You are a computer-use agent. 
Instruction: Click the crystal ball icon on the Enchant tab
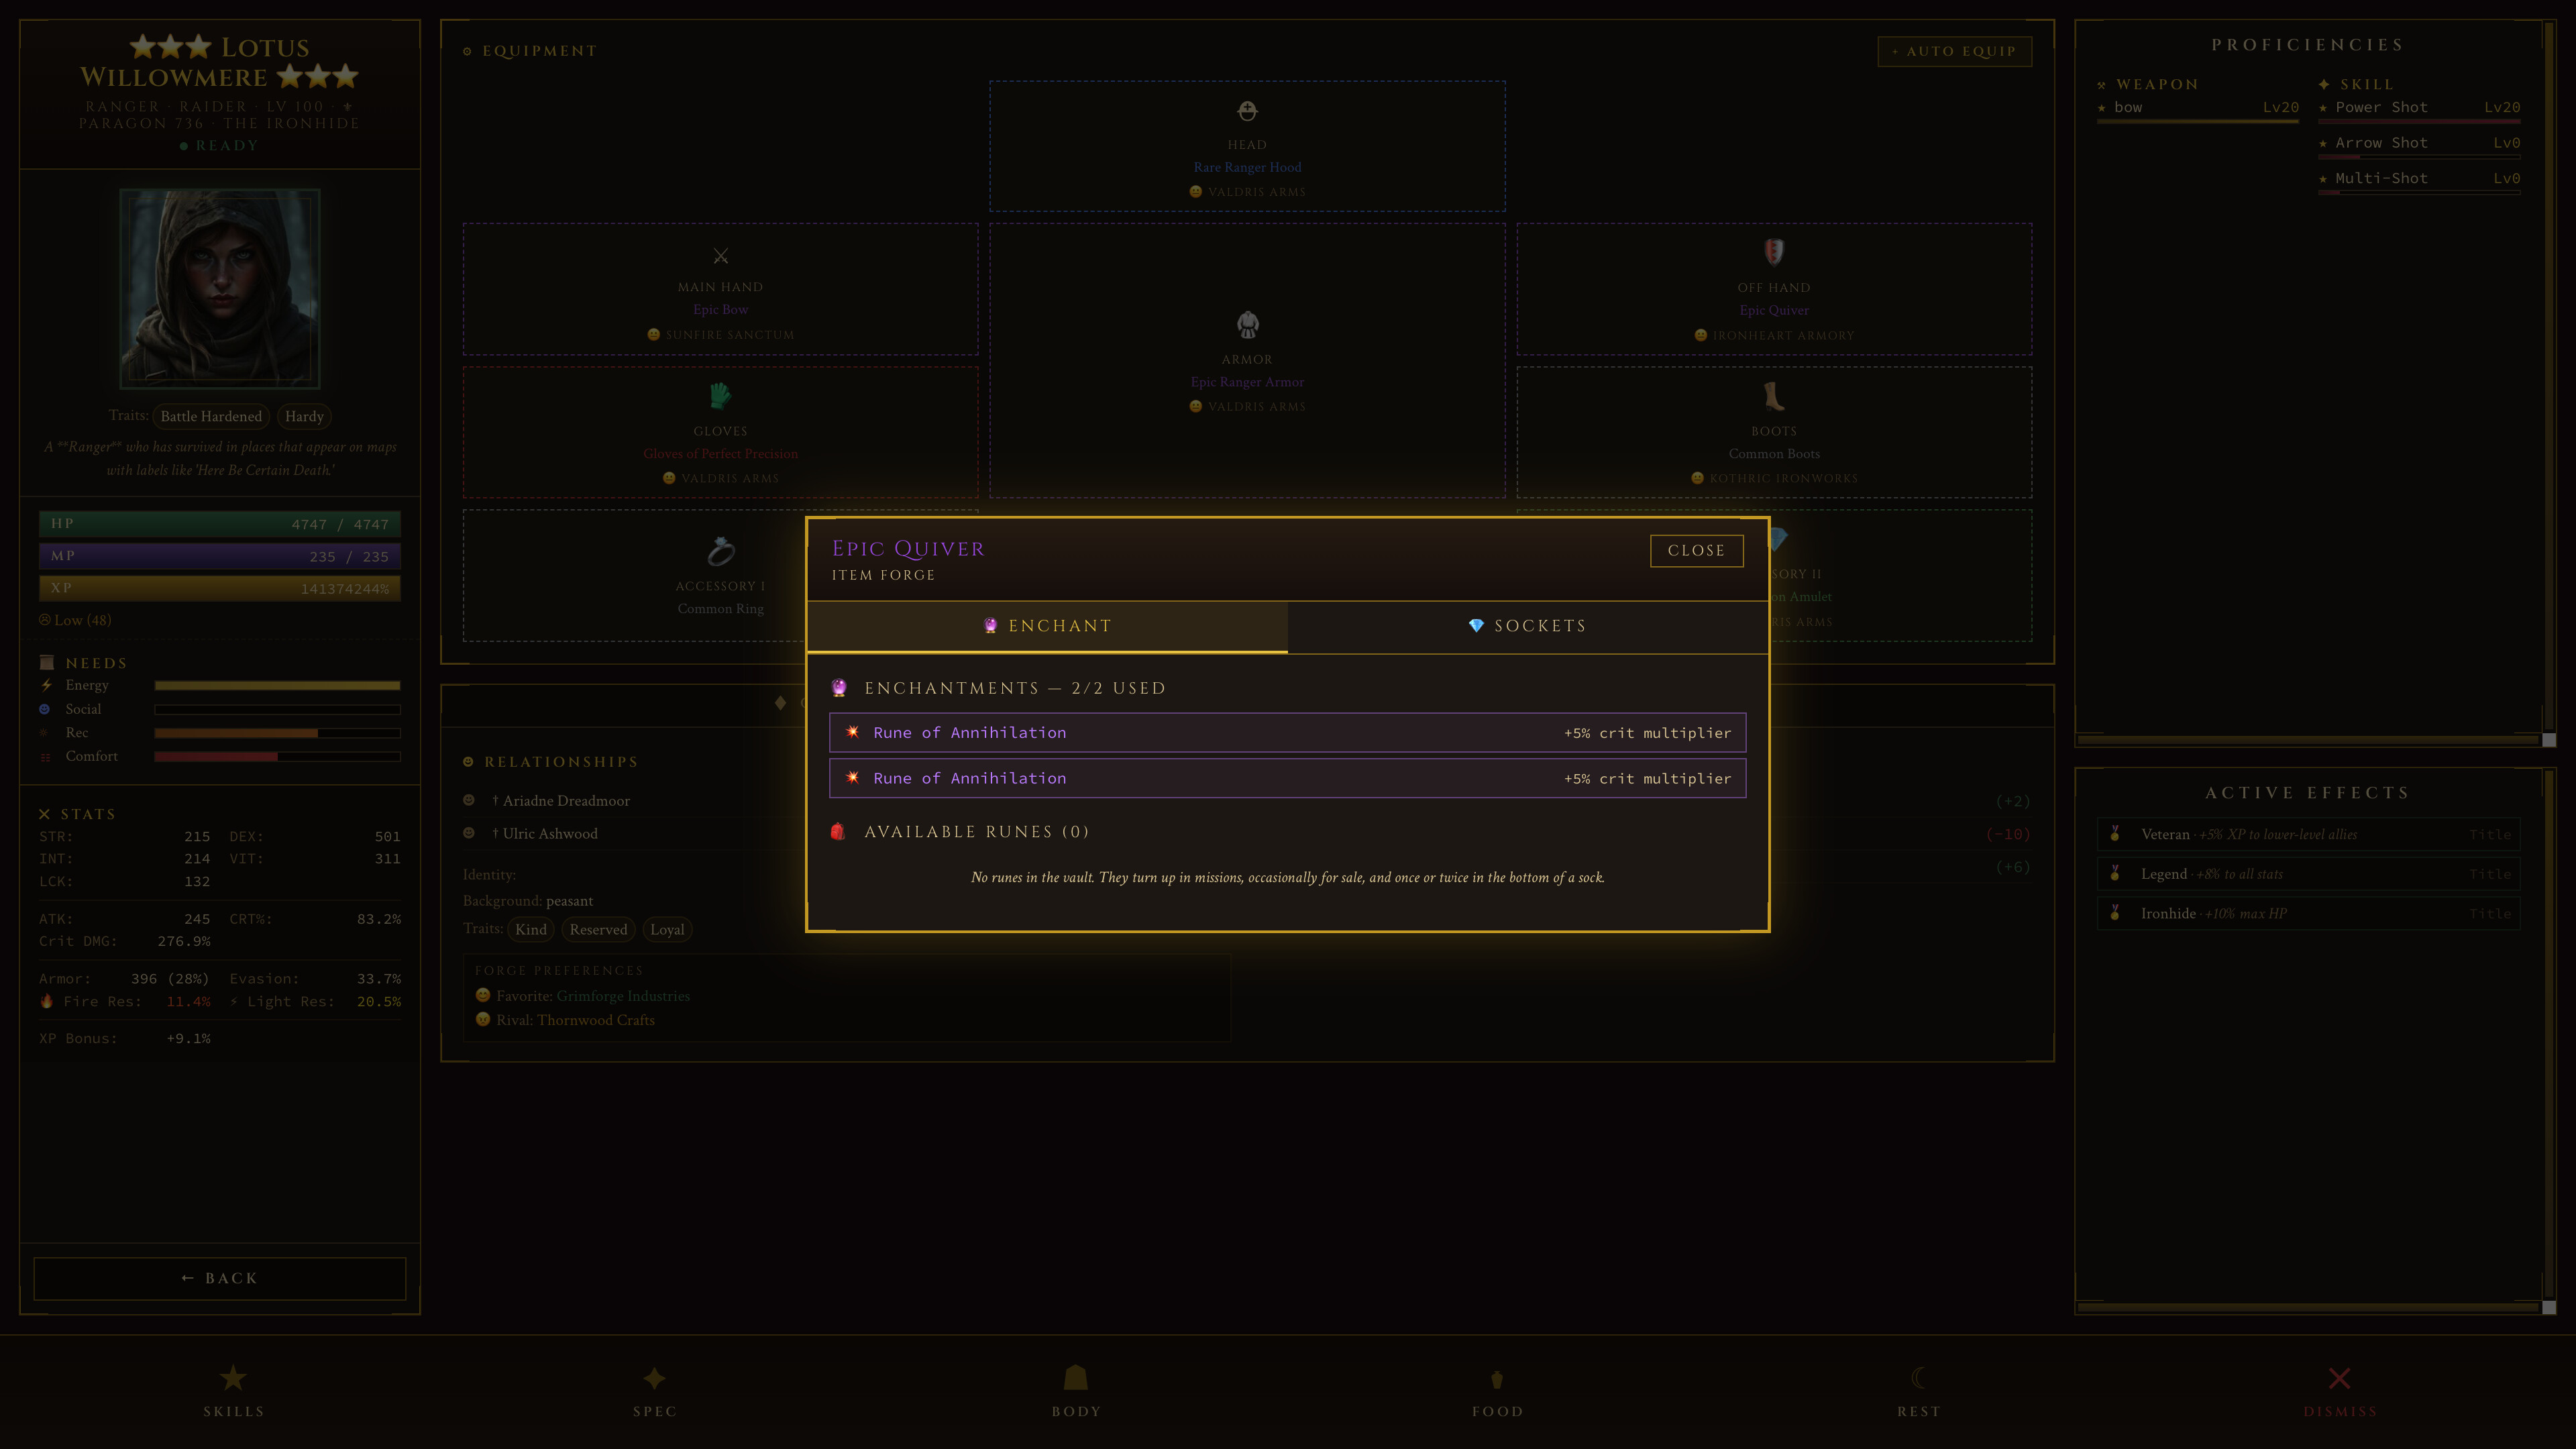(x=990, y=626)
